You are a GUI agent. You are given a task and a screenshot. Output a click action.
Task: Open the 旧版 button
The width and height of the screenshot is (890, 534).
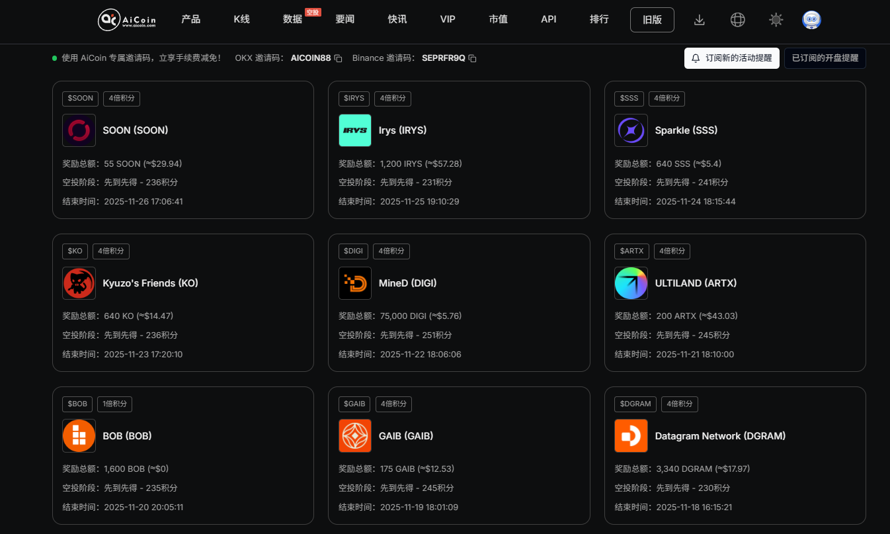(x=652, y=20)
